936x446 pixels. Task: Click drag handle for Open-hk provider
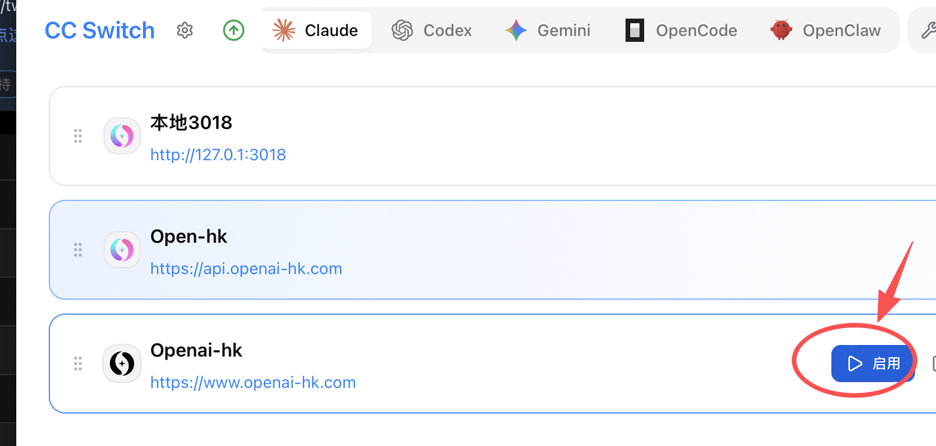[x=78, y=250]
